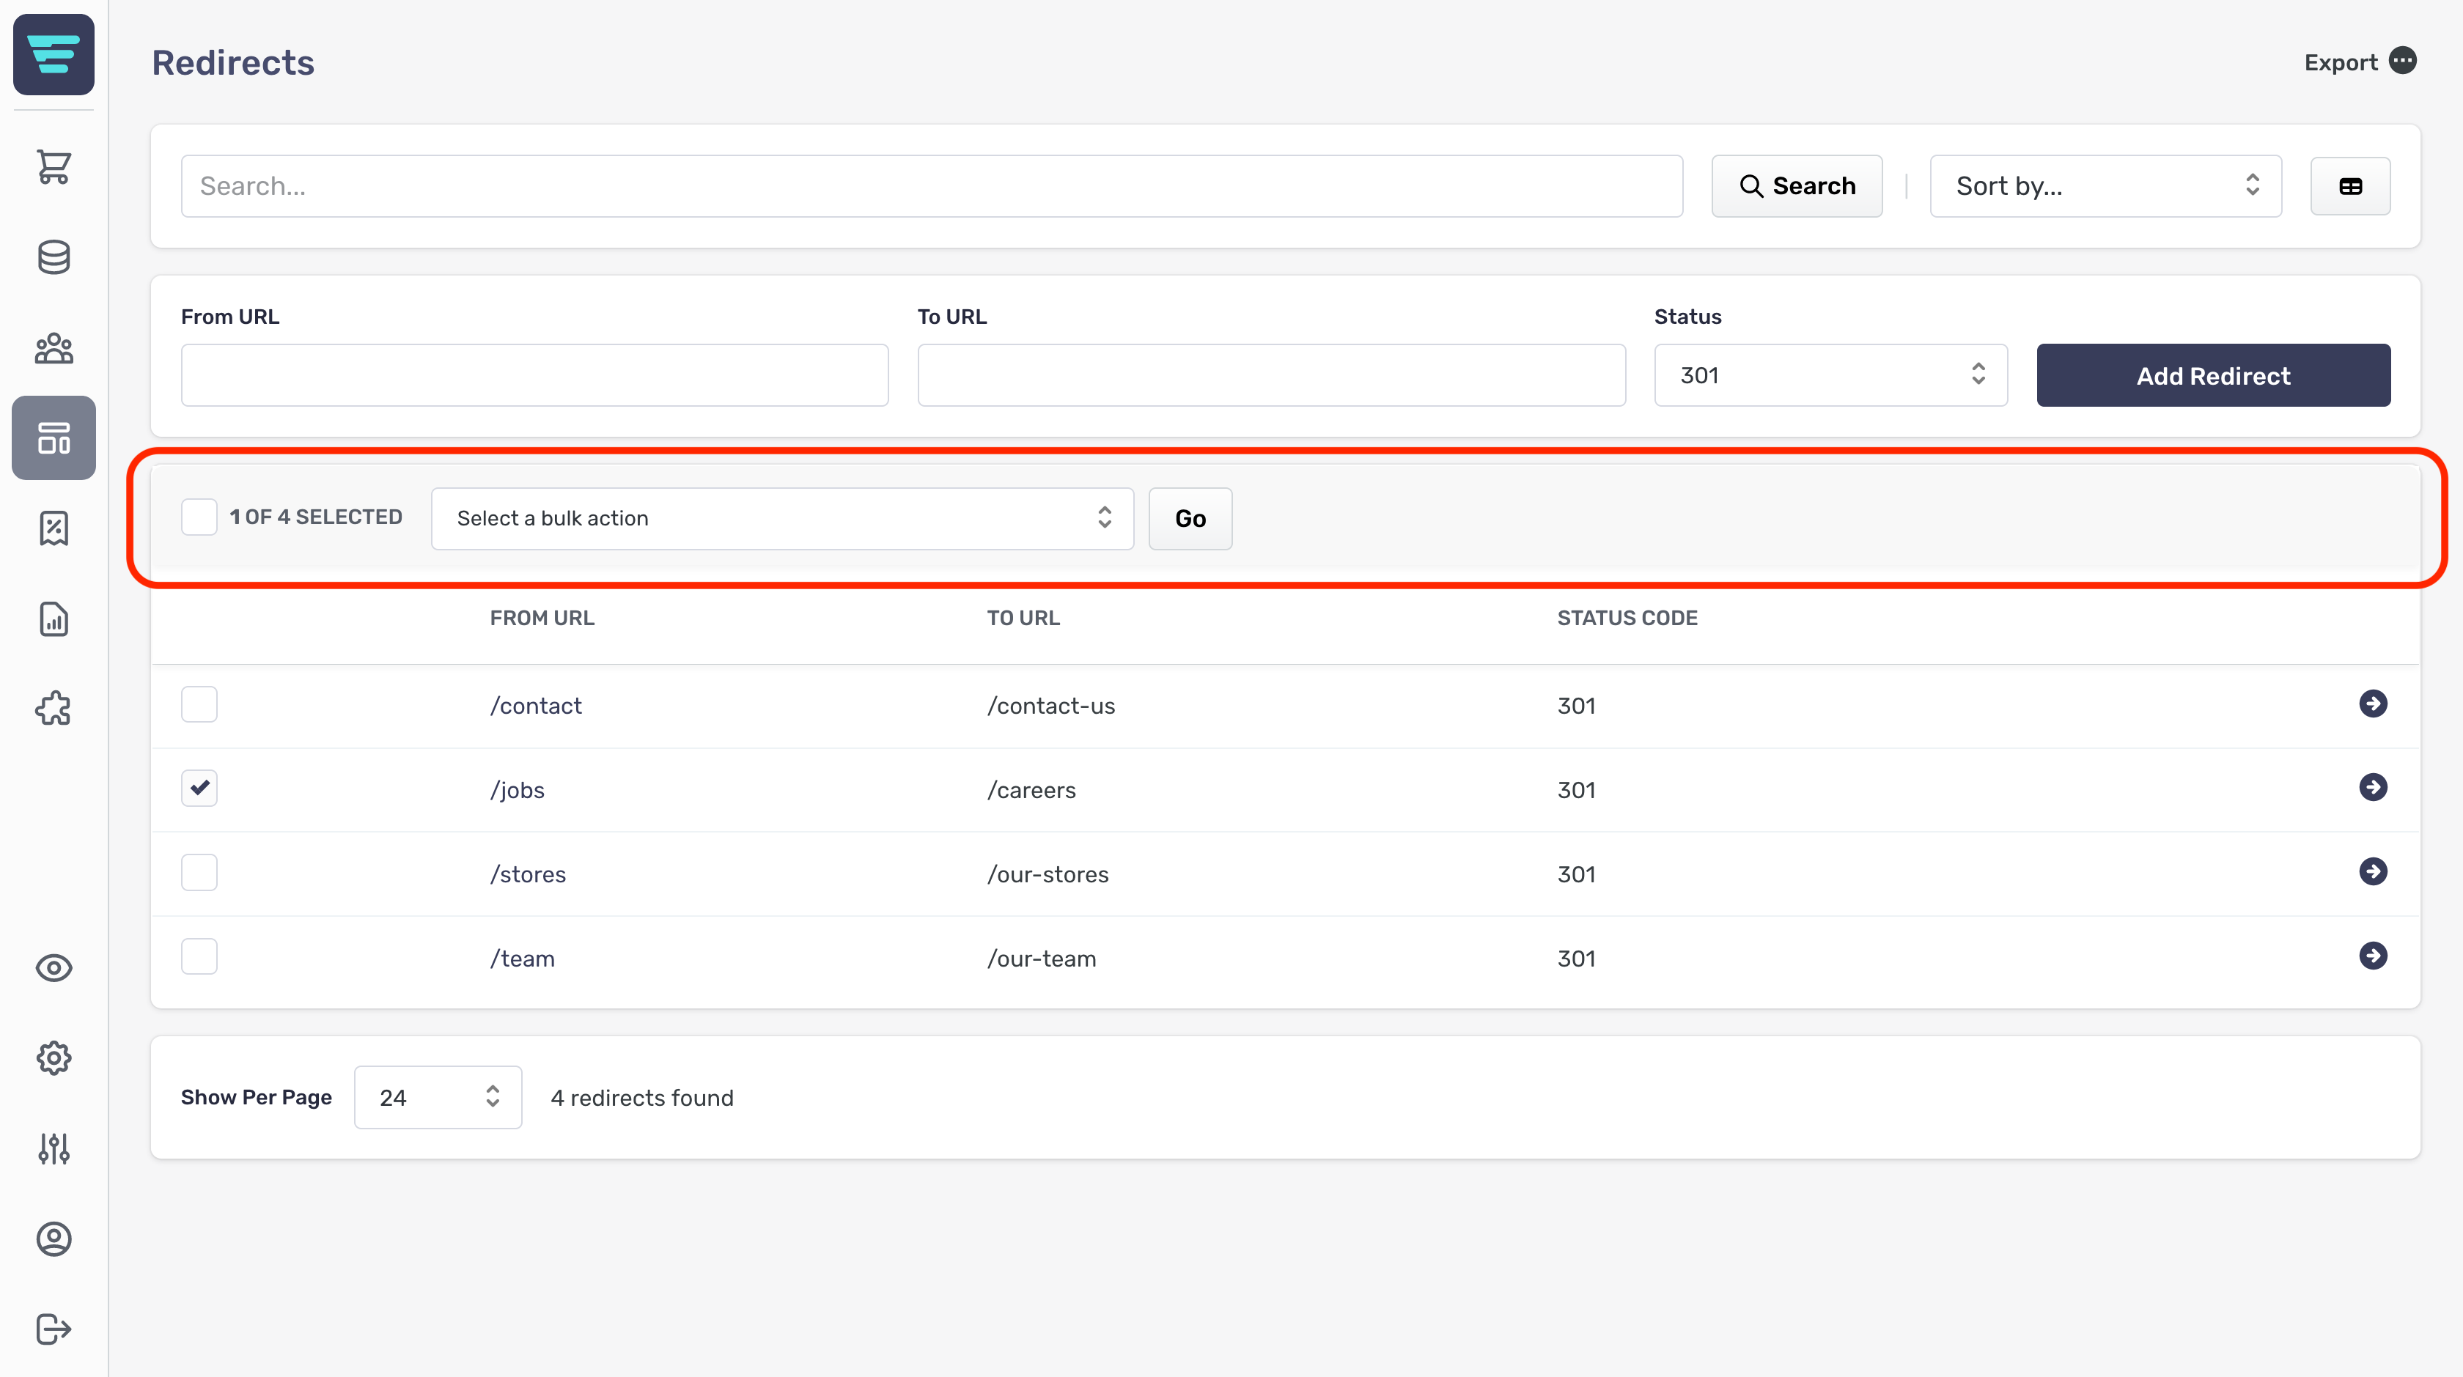2463x1377 pixels.
Task: Click the /team from URL cell
Action: (522, 959)
